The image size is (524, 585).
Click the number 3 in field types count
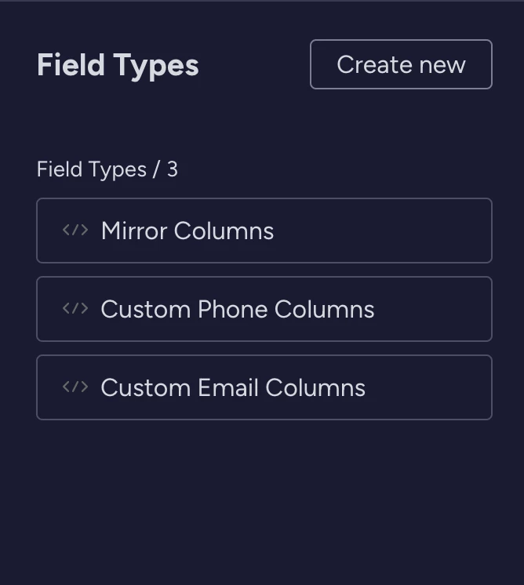pos(173,169)
